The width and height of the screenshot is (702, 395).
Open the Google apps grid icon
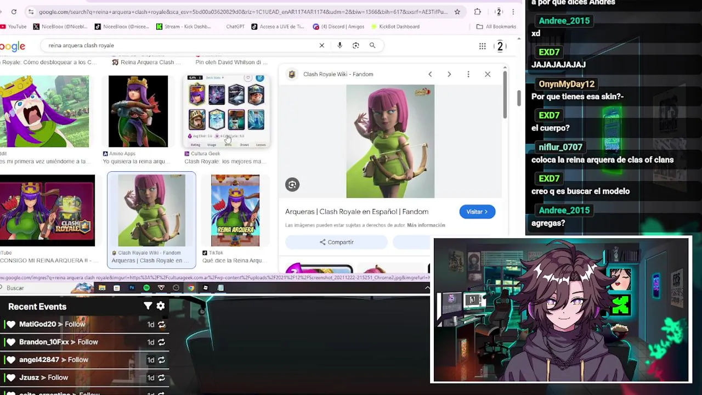pyautogui.click(x=483, y=46)
